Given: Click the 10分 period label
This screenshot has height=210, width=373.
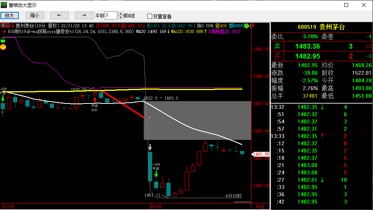Looking at the screenshot, I should [x=260, y=207].
